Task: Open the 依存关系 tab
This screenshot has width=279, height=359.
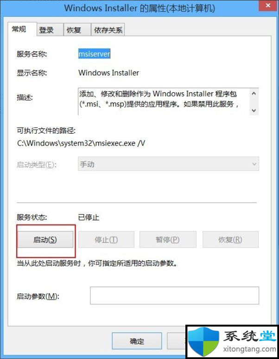Action: (x=108, y=30)
